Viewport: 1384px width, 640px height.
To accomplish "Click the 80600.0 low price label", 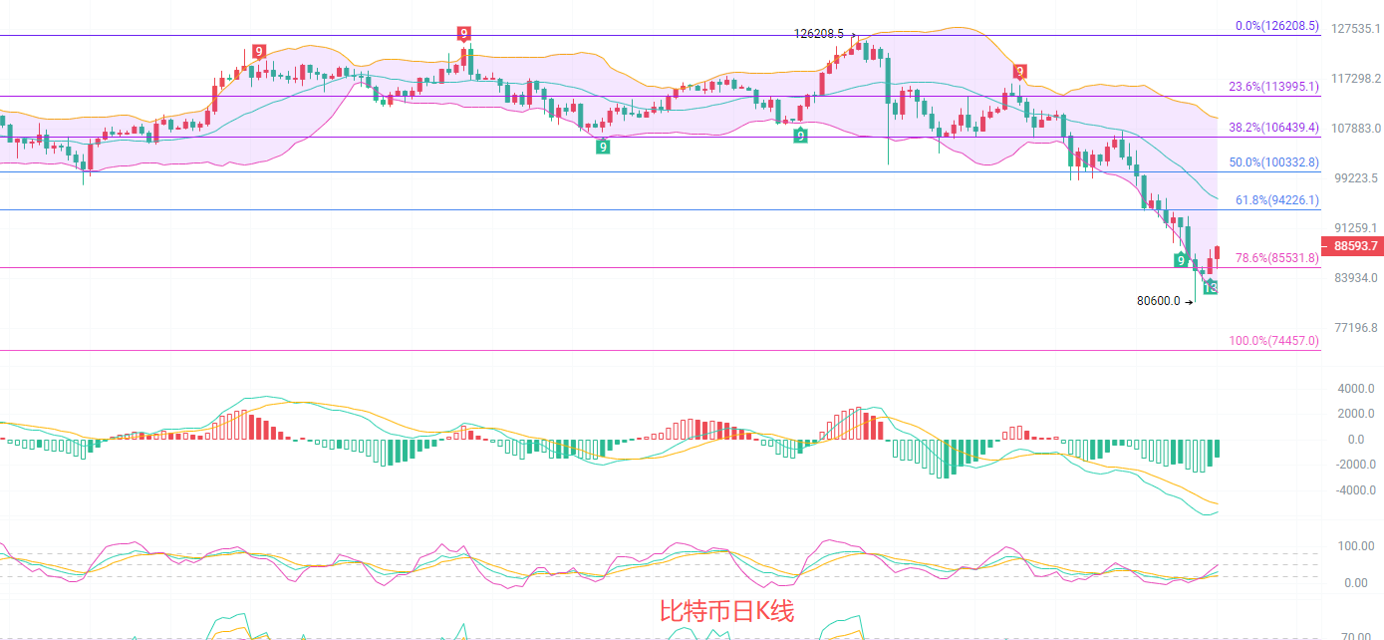I will pyautogui.click(x=1158, y=300).
